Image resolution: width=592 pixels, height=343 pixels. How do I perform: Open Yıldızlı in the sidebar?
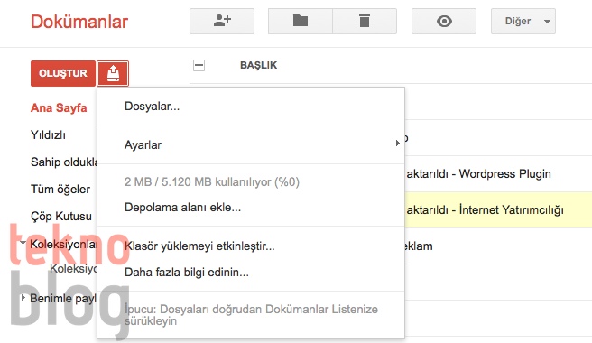48,134
